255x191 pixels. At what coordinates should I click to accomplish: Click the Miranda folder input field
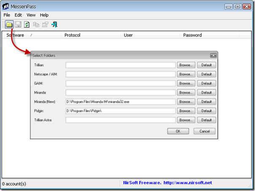click(120, 93)
